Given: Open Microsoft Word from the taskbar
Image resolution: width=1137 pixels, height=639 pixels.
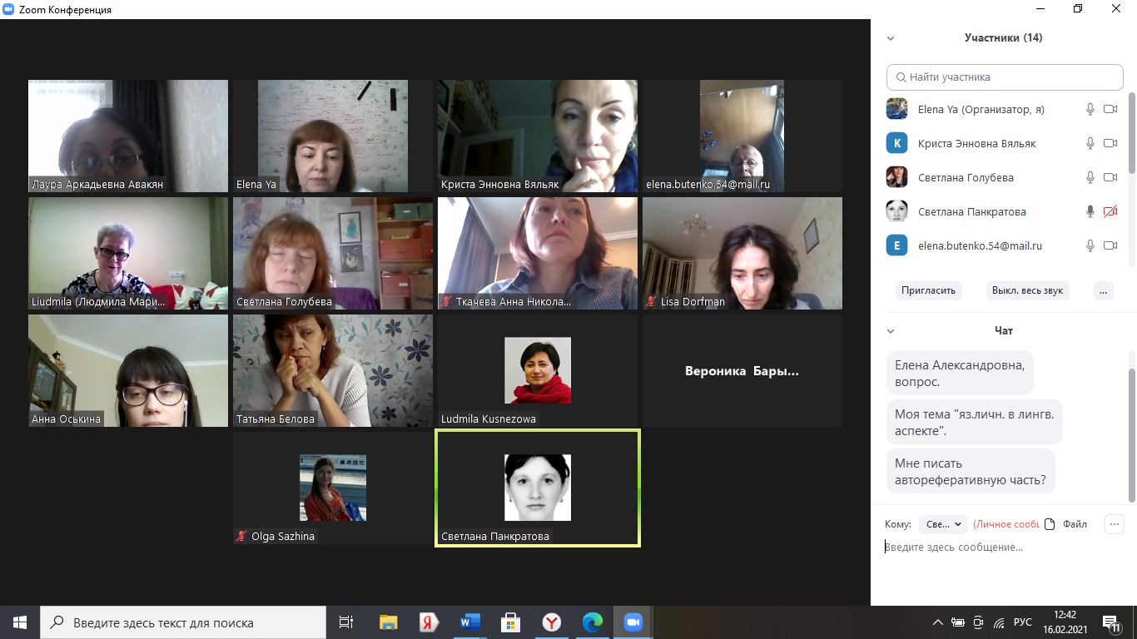Looking at the screenshot, I should coord(469,622).
